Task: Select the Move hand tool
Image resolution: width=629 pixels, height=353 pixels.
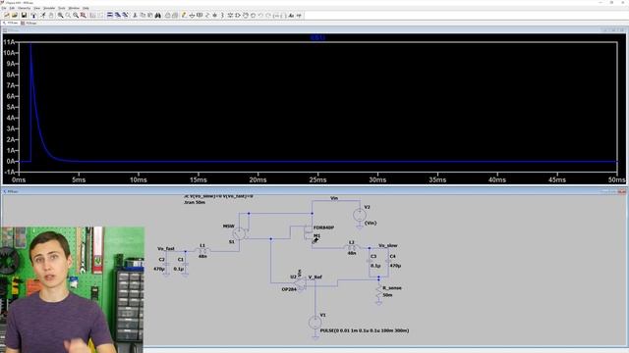Action: pyautogui.click(x=245, y=16)
